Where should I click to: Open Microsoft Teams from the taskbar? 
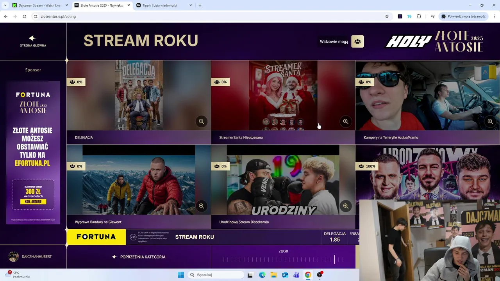[x=296, y=275]
